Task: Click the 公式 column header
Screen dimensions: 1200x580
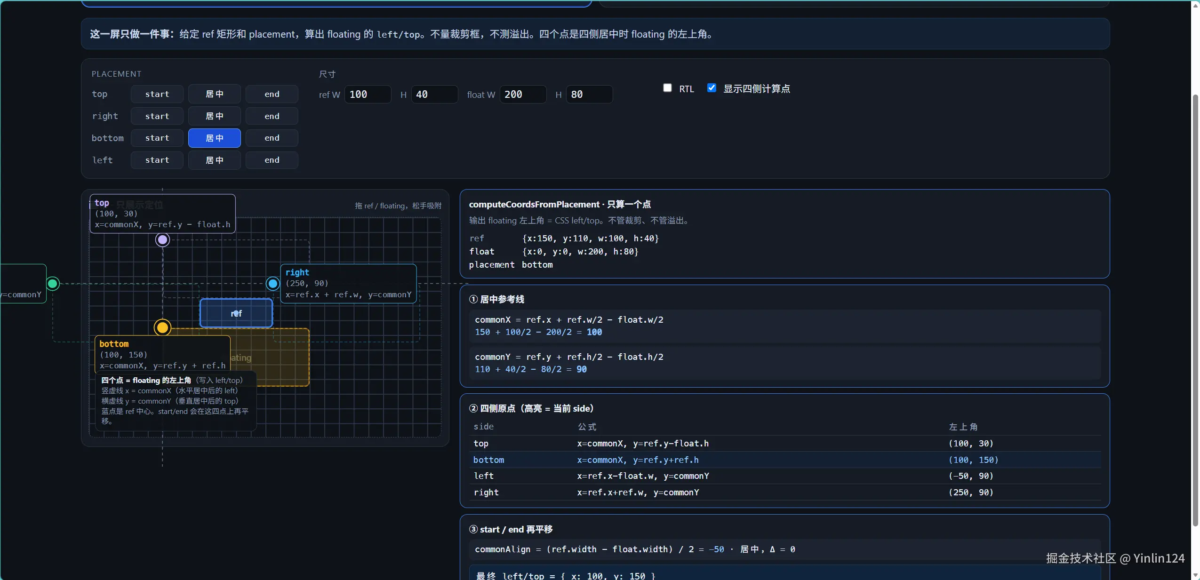Action: [587, 427]
